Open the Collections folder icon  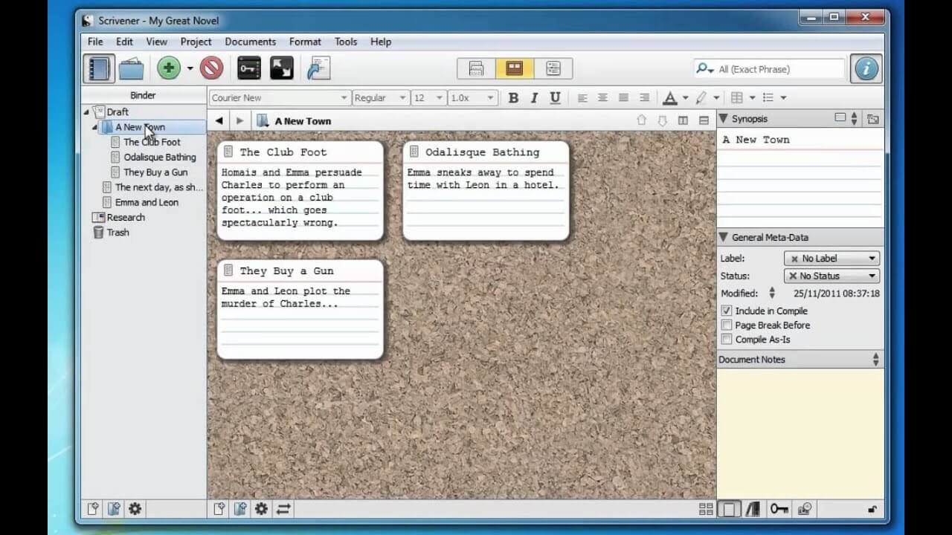tap(132, 68)
